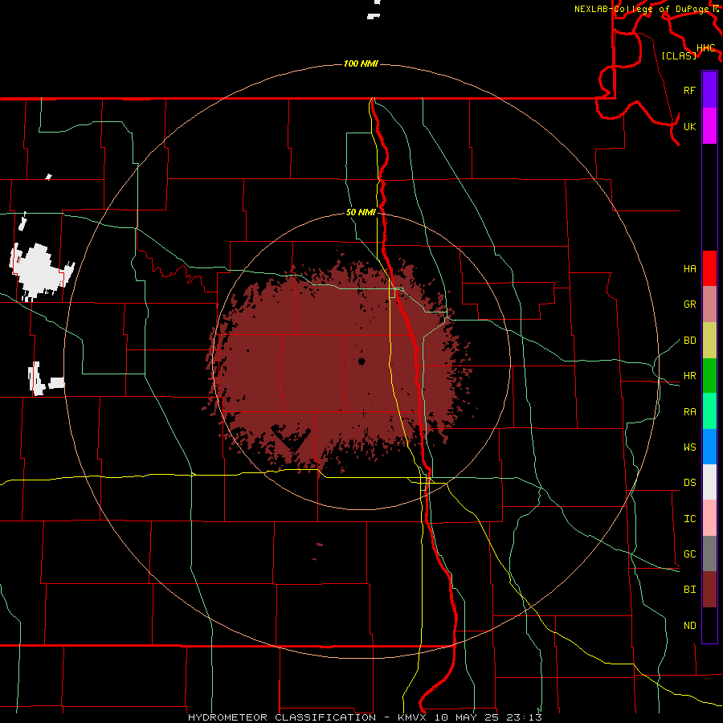Click the GC legend label
Screen dimensions: 723x723
[x=689, y=554]
